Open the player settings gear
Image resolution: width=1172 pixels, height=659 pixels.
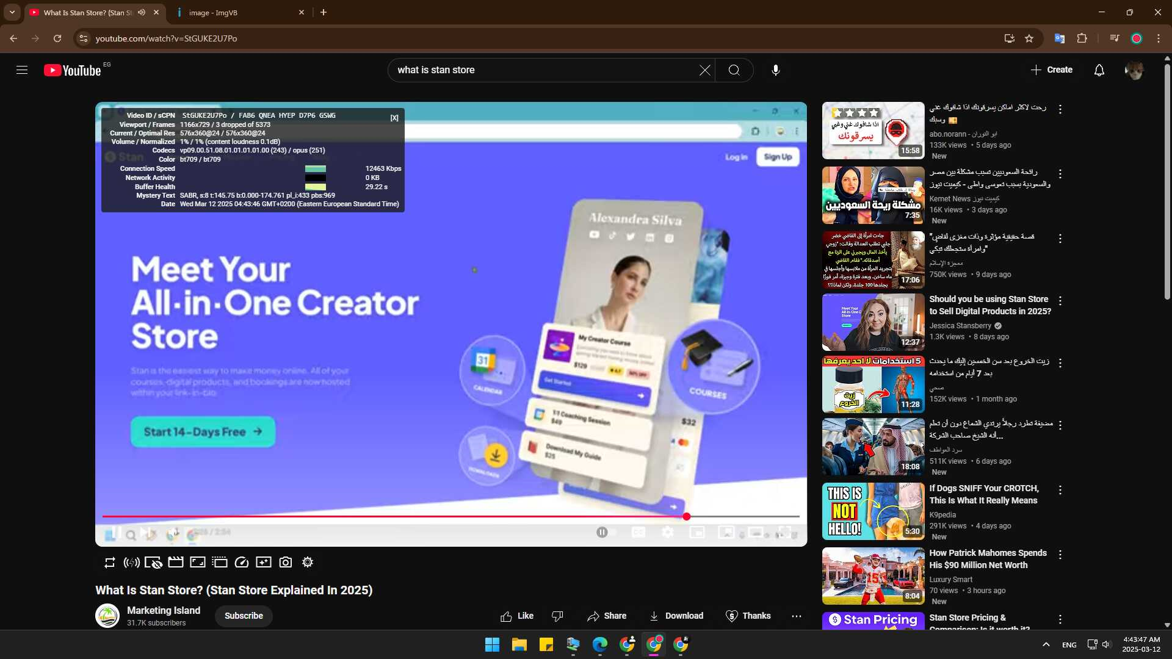click(x=668, y=533)
